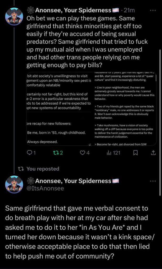162x269 pixels.
Task: Share the top post via share icon
Action: (x=154, y=152)
